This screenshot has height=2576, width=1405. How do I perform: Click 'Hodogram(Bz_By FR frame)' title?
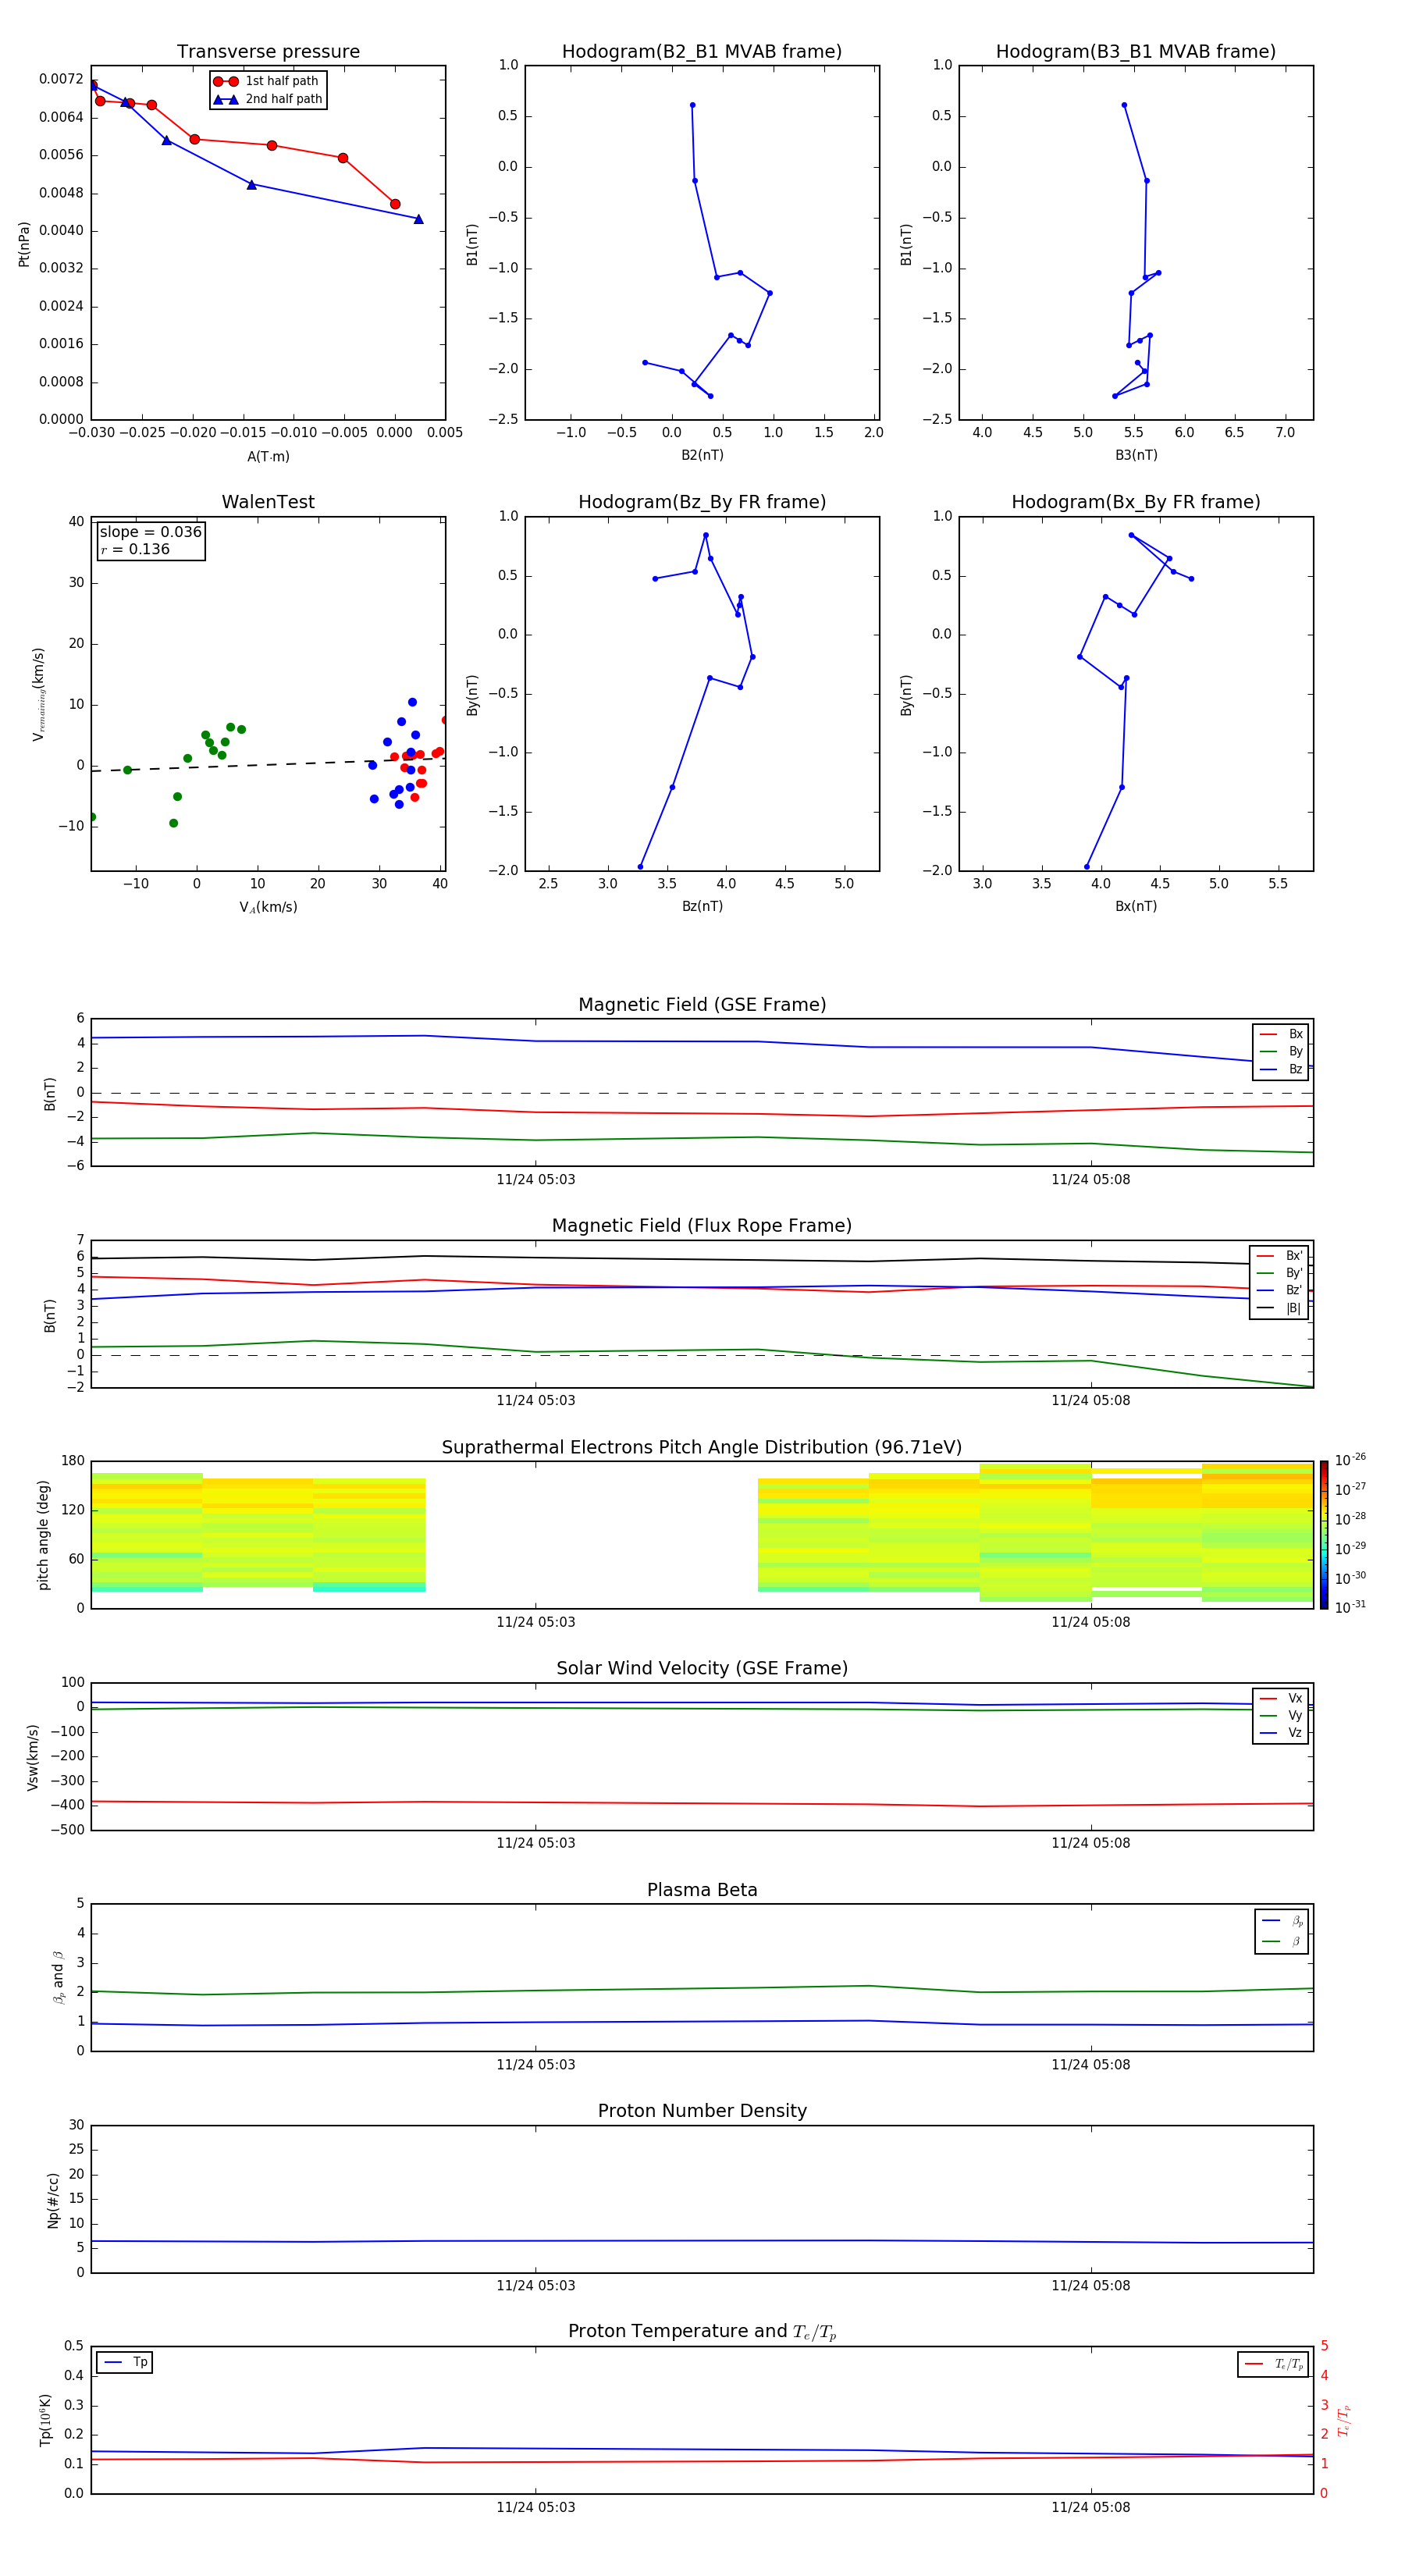pyautogui.click(x=702, y=502)
